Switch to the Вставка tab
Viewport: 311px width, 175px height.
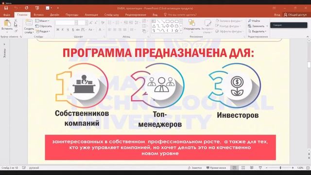click(38, 15)
